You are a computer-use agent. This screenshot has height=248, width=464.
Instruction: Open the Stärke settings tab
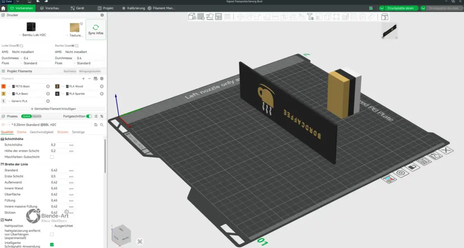pos(22,132)
